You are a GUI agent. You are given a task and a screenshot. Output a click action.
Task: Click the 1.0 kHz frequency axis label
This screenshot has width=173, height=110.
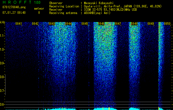tap(2, 50)
